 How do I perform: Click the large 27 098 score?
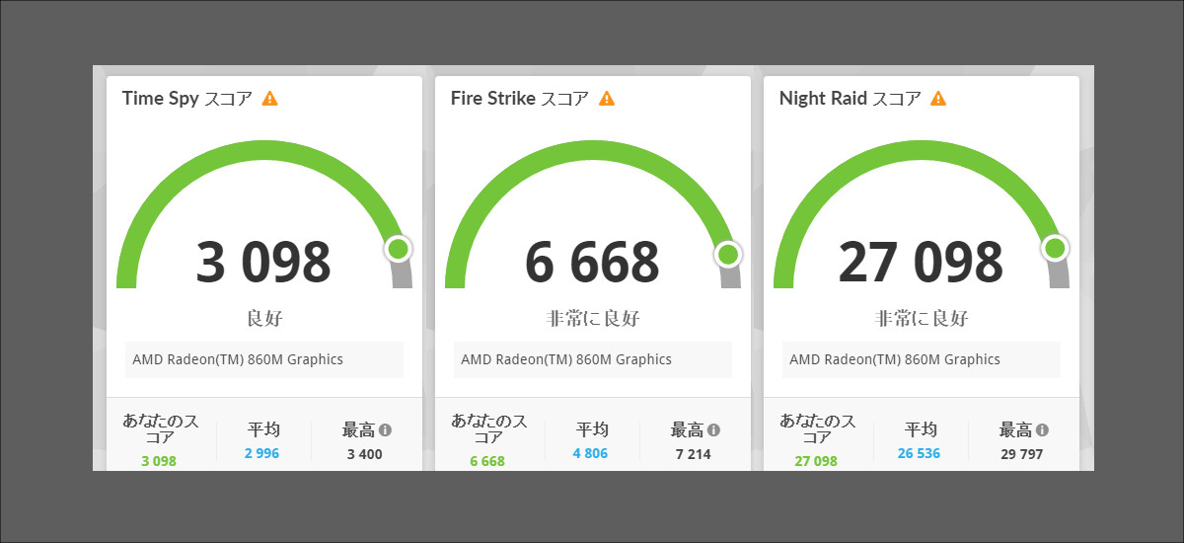(921, 263)
